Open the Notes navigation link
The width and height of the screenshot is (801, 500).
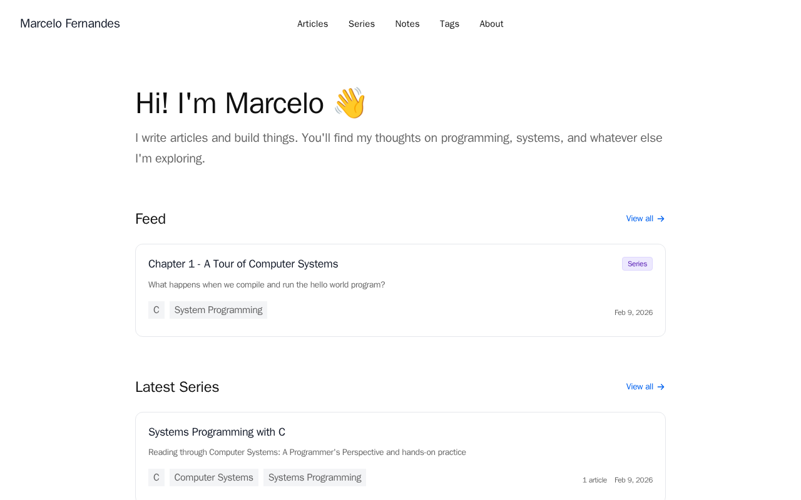coord(407,24)
